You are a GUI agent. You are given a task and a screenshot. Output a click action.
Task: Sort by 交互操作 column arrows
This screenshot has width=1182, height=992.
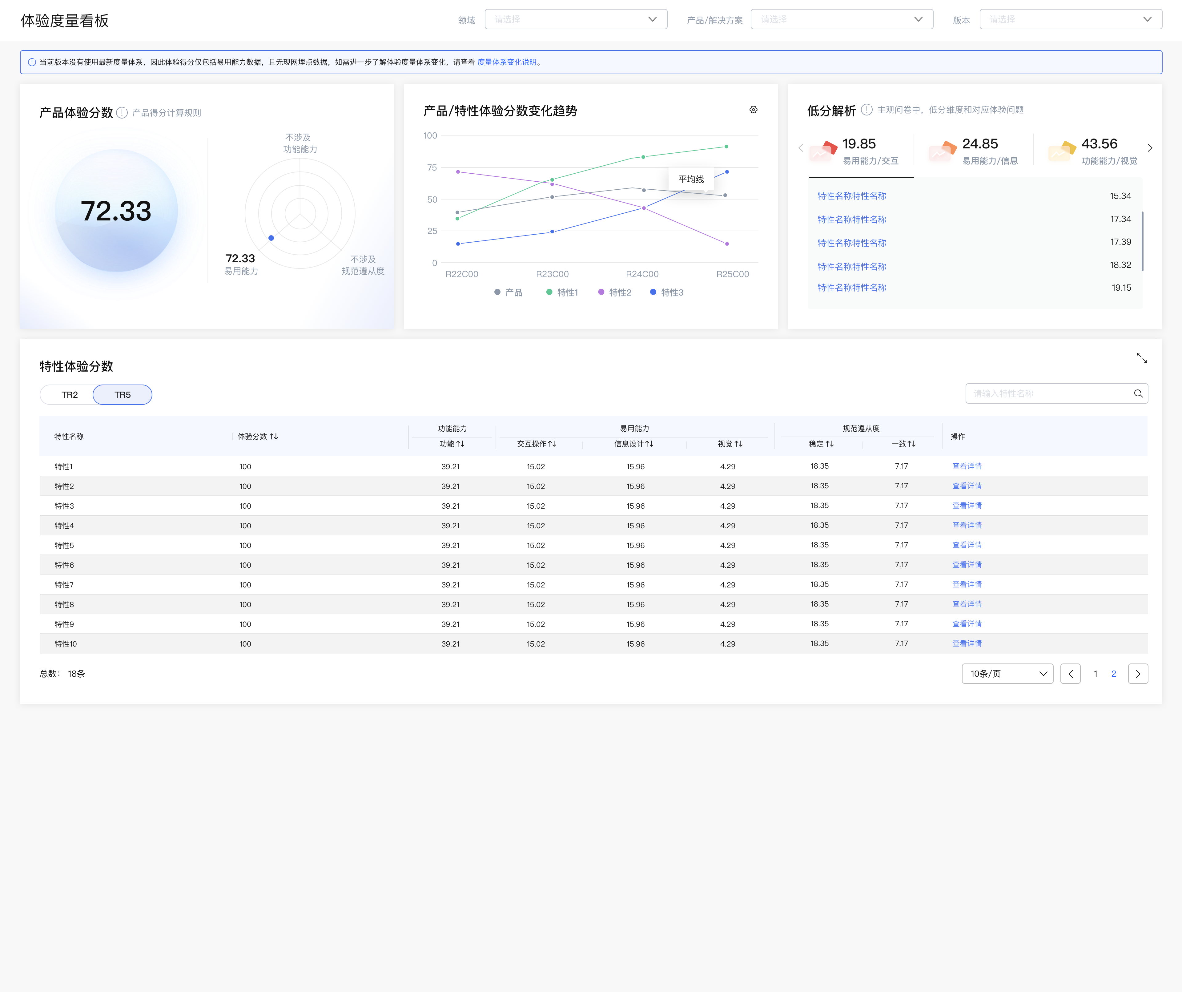[552, 444]
